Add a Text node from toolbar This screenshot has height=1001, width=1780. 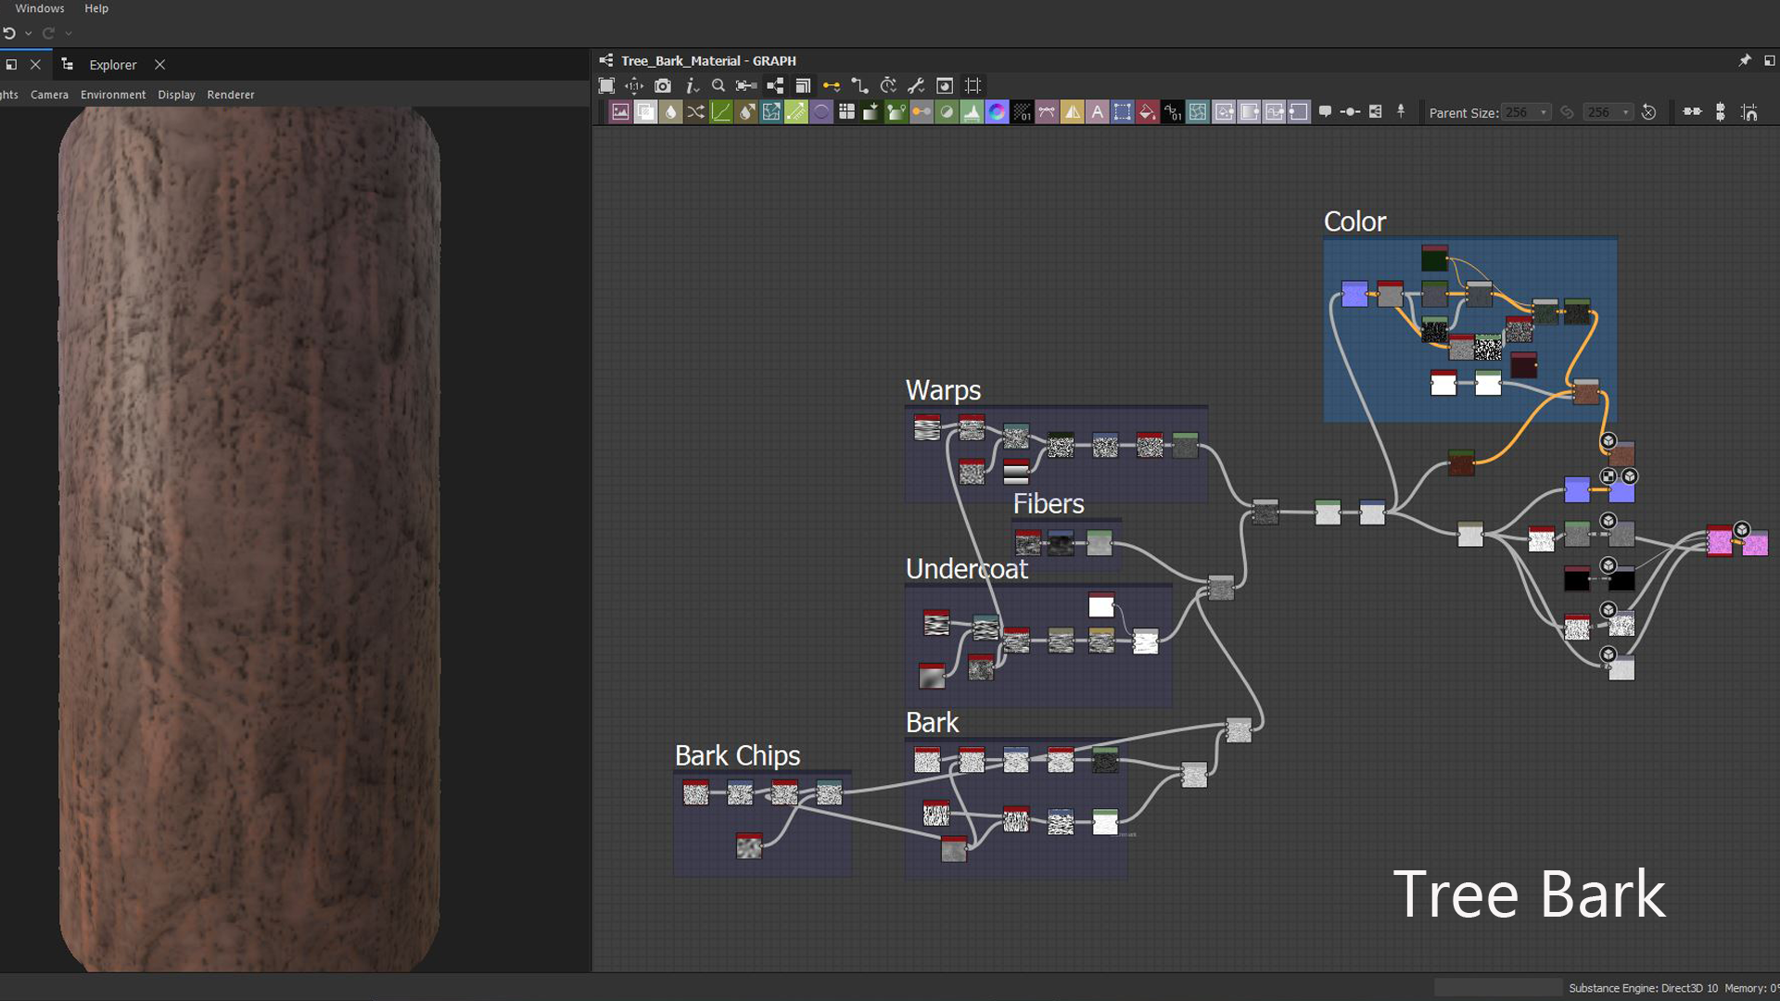click(1097, 112)
